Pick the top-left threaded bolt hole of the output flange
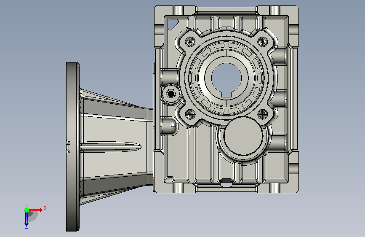This screenshot has height=237, width=365. pyautogui.click(x=190, y=42)
